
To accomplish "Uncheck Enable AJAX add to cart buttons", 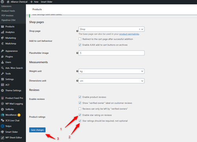I will [80, 45].
